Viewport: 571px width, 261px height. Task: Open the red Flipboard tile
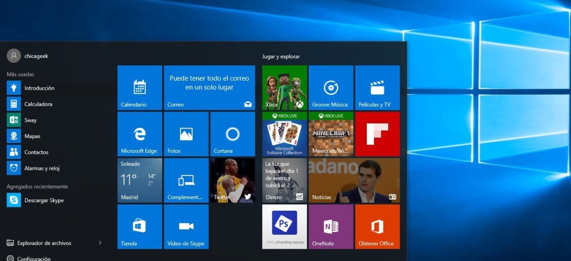pyautogui.click(x=377, y=134)
